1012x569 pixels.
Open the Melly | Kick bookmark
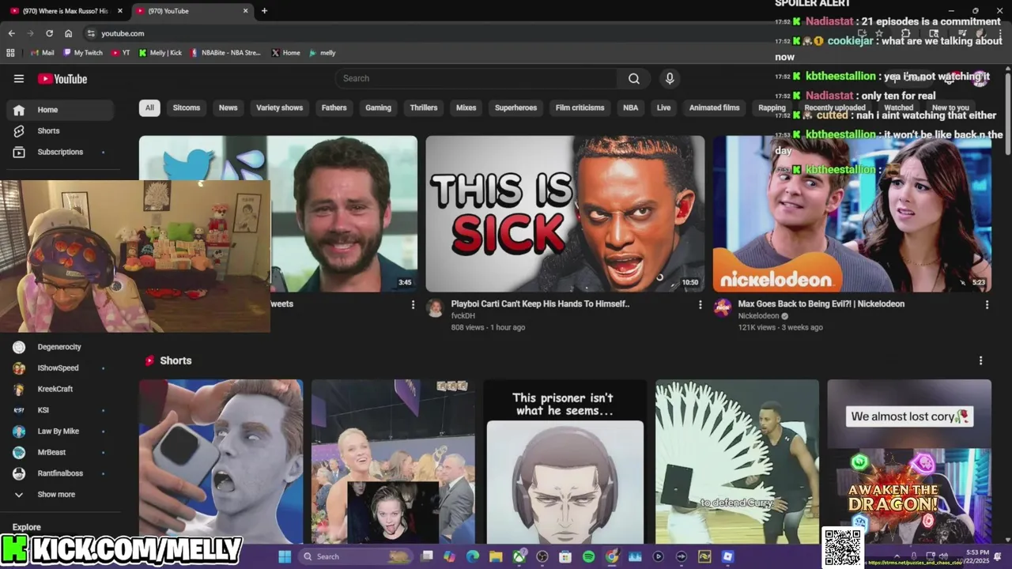[x=160, y=53]
